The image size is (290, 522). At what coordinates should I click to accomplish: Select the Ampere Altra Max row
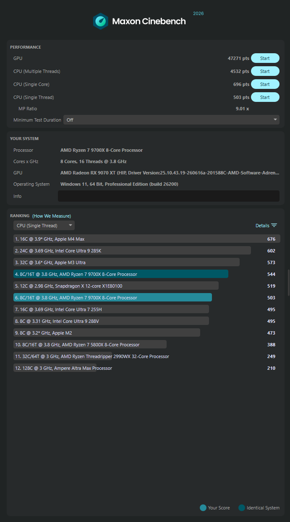(x=146, y=368)
